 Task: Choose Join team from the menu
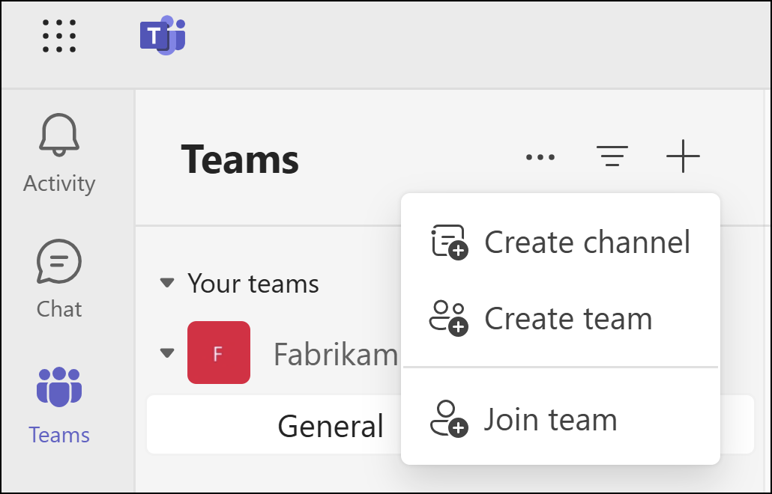[x=551, y=419]
